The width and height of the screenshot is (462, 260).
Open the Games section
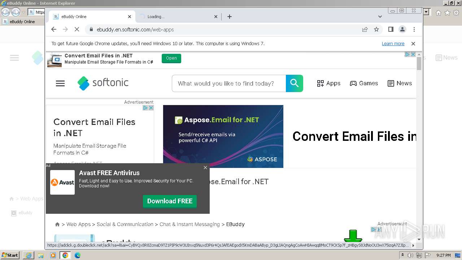coord(364,83)
